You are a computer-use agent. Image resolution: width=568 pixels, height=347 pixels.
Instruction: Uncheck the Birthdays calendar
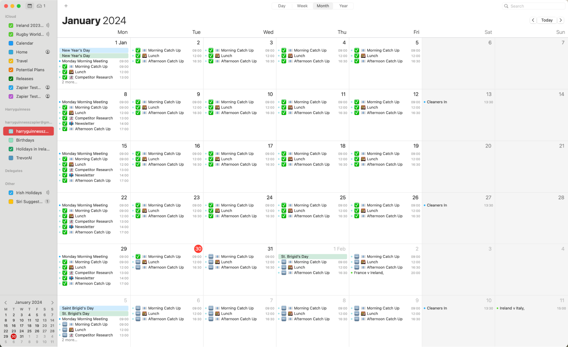point(11,140)
